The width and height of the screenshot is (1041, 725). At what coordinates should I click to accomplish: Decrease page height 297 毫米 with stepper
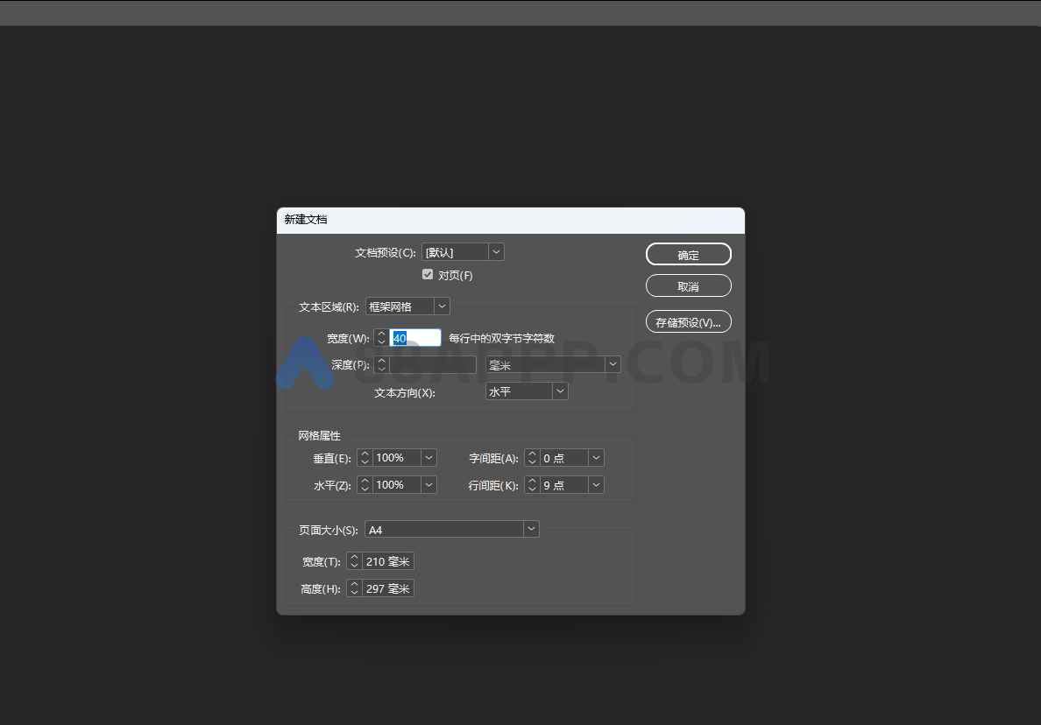pyautogui.click(x=353, y=591)
